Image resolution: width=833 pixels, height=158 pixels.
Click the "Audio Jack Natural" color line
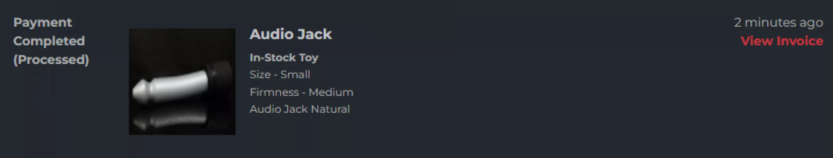click(299, 109)
